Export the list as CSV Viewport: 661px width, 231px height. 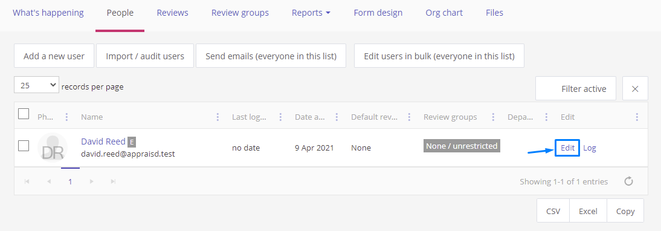tap(553, 211)
